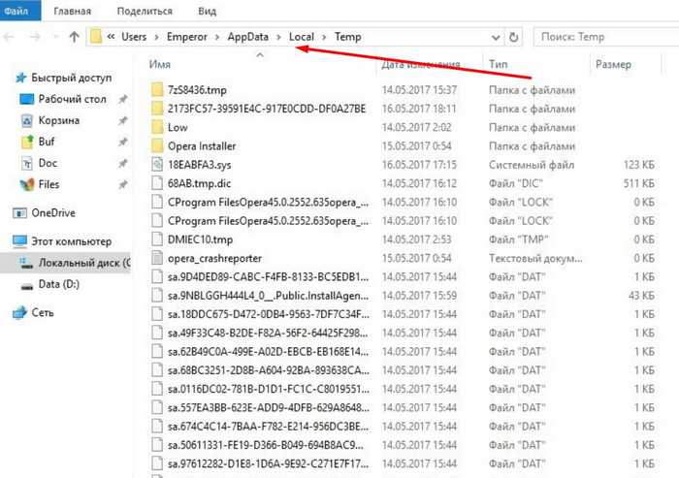Viewport: 679px width, 478px height.
Task: Sort by Имя column header
Action: point(160,64)
